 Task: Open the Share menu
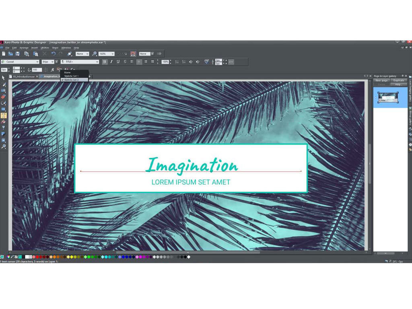(x=55, y=48)
